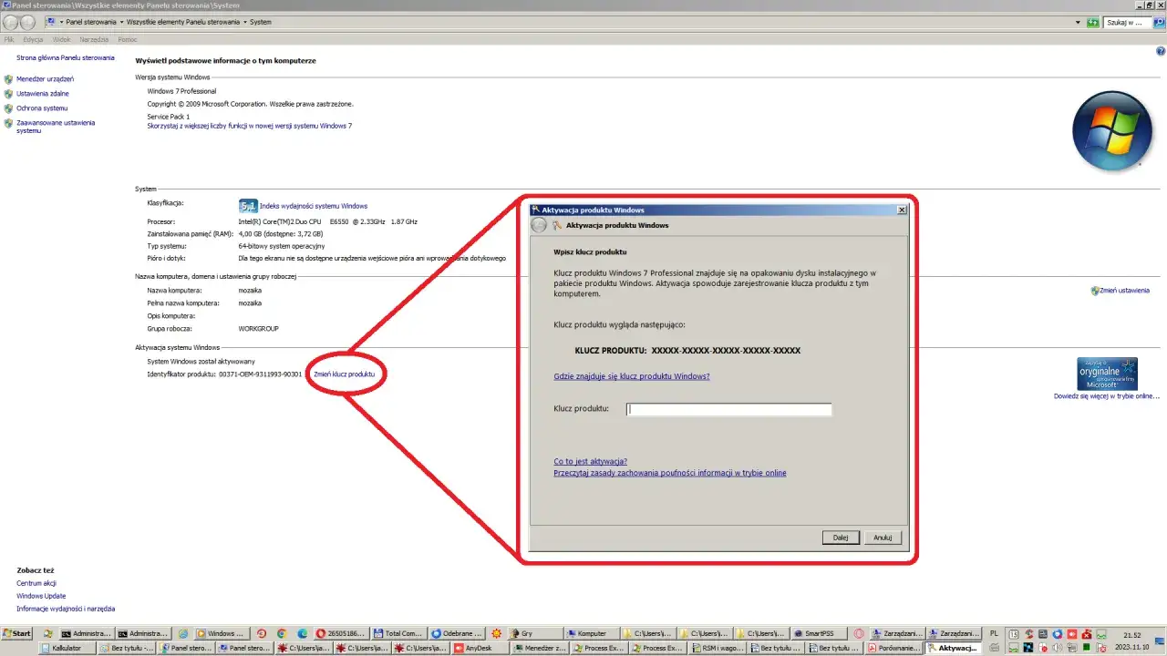Select the speaker icon in system tray
Viewport: 1167px width, 656px height.
1058,648
